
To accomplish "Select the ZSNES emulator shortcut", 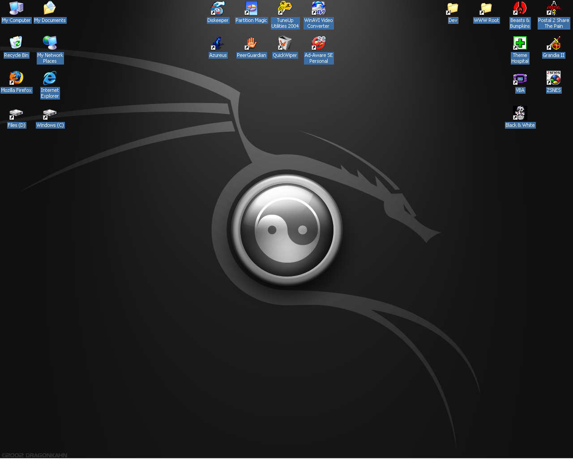I will point(553,78).
